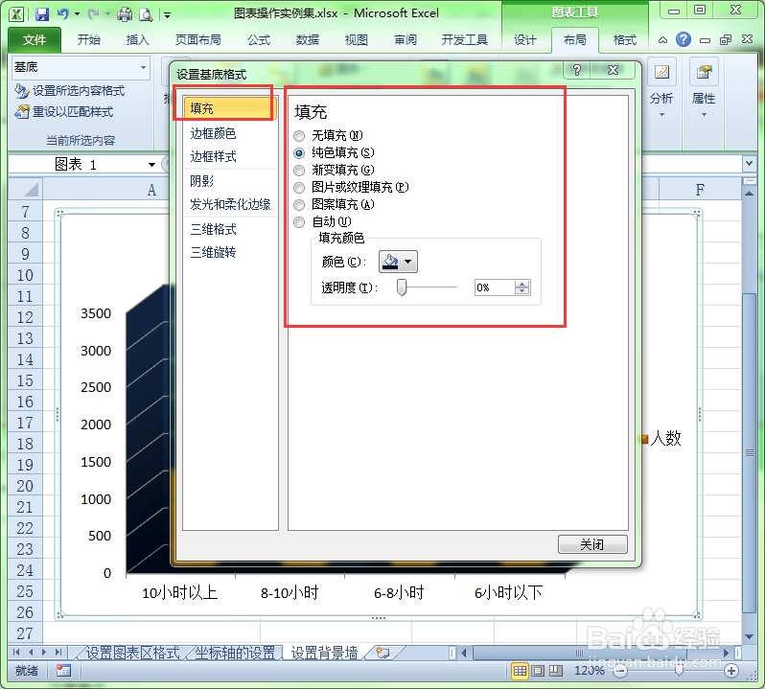Click the Save icon in quick access toolbar
Image resolution: width=765 pixels, height=689 pixels.
coord(42,14)
